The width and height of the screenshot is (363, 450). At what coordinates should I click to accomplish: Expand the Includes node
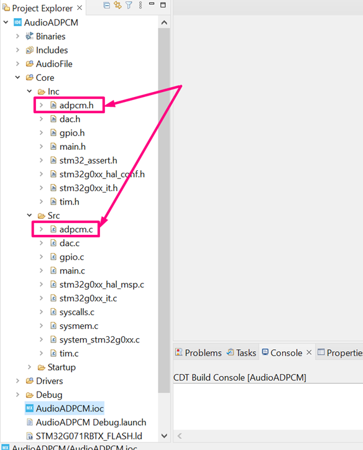tap(17, 50)
